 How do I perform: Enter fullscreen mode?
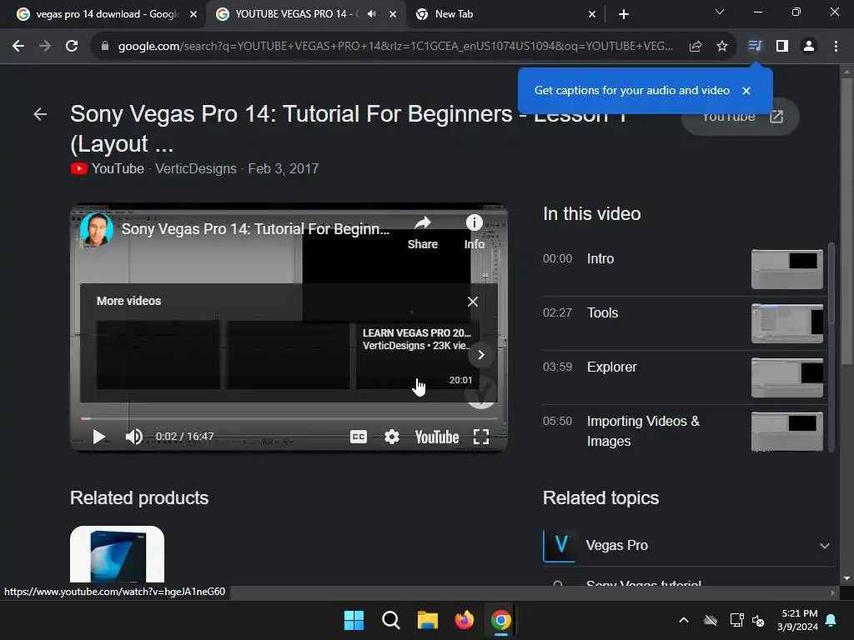point(481,437)
